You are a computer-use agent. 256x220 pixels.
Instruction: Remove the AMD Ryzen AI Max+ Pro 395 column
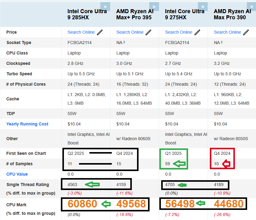pos(154,7)
